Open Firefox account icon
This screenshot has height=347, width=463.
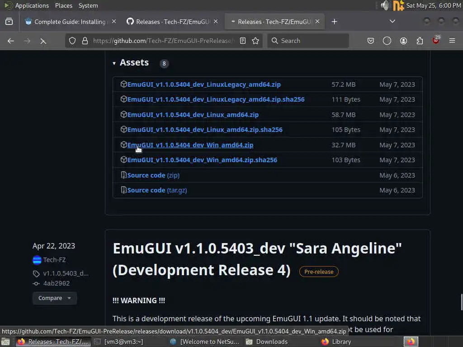[x=404, y=41]
